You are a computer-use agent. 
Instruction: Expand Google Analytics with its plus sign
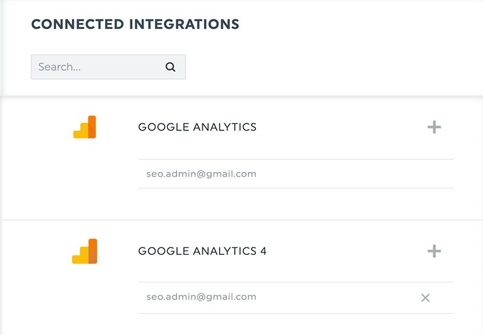434,127
